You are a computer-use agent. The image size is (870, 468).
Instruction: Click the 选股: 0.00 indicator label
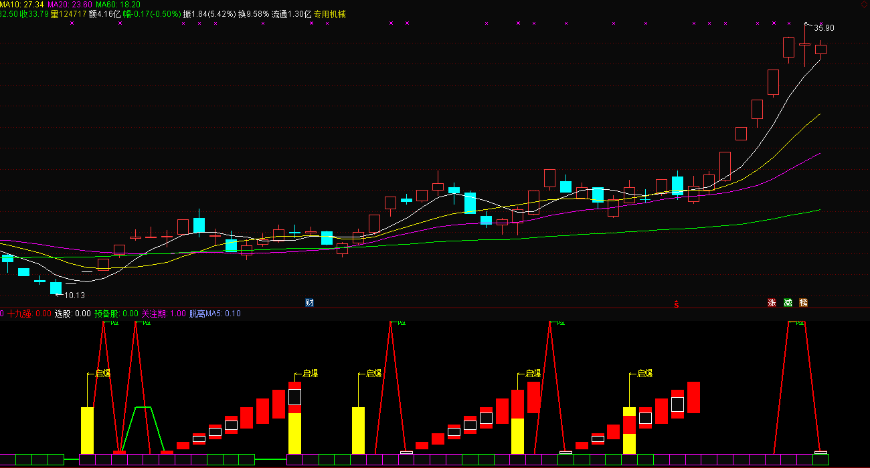pyautogui.click(x=73, y=314)
